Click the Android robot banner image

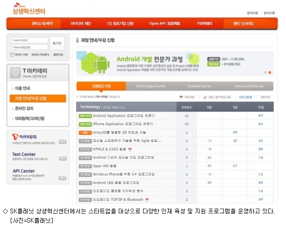click(x=102, y=64)
